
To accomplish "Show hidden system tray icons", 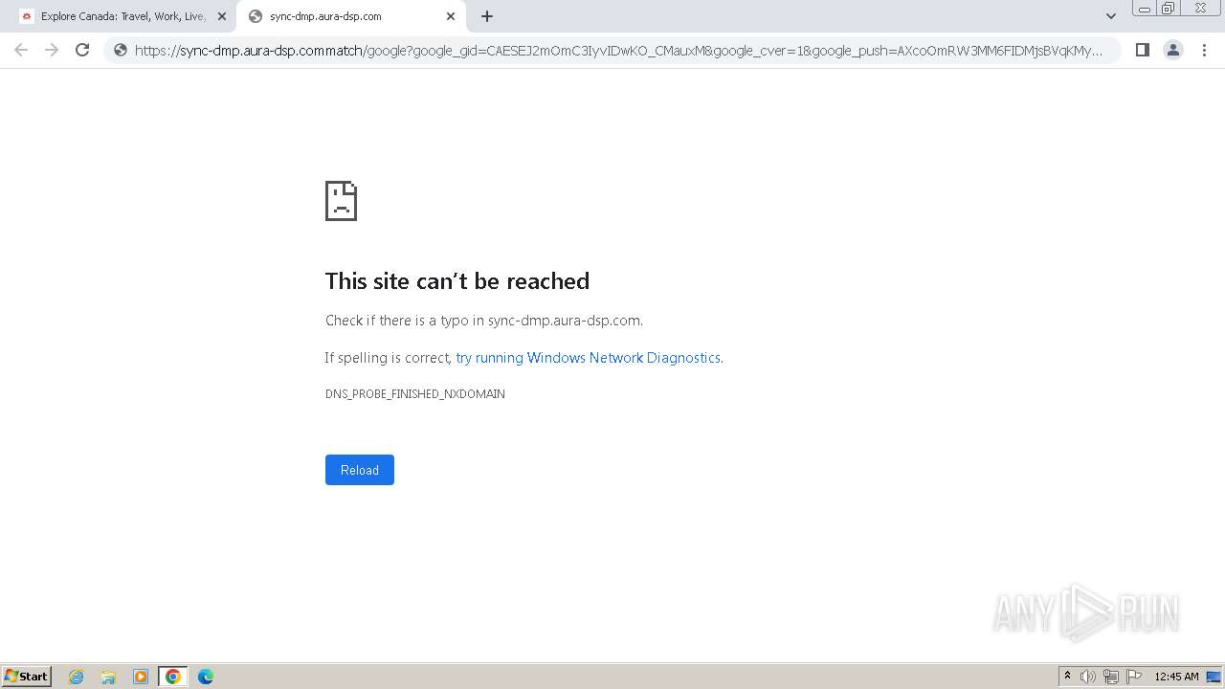I will 1067,677.
